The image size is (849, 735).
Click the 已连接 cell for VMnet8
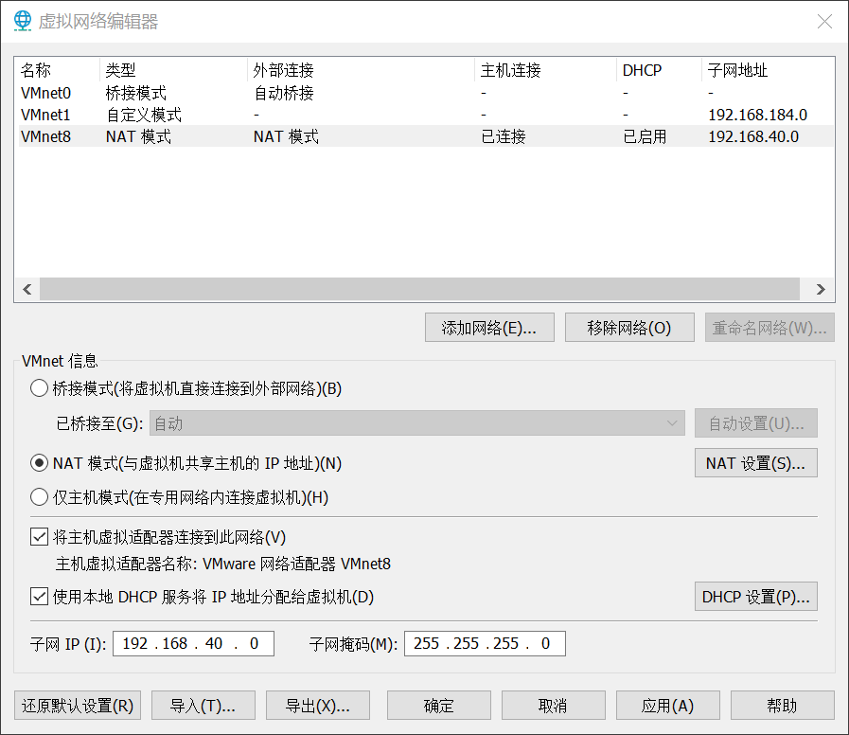503,136
